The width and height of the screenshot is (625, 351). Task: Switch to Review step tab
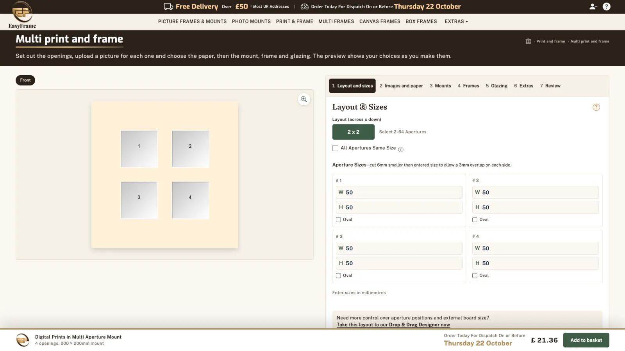[550, 86]
